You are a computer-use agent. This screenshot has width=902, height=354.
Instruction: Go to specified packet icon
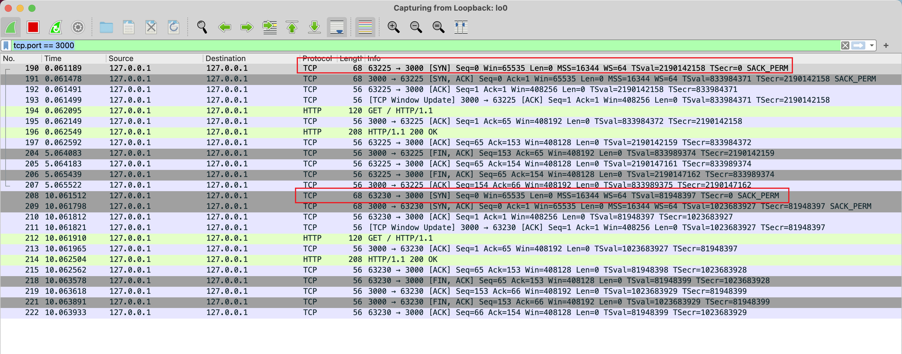tap(270, 27)
